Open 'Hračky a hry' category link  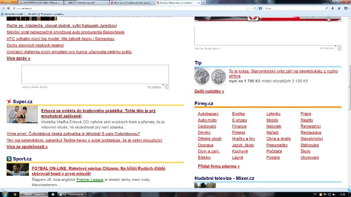244,139
